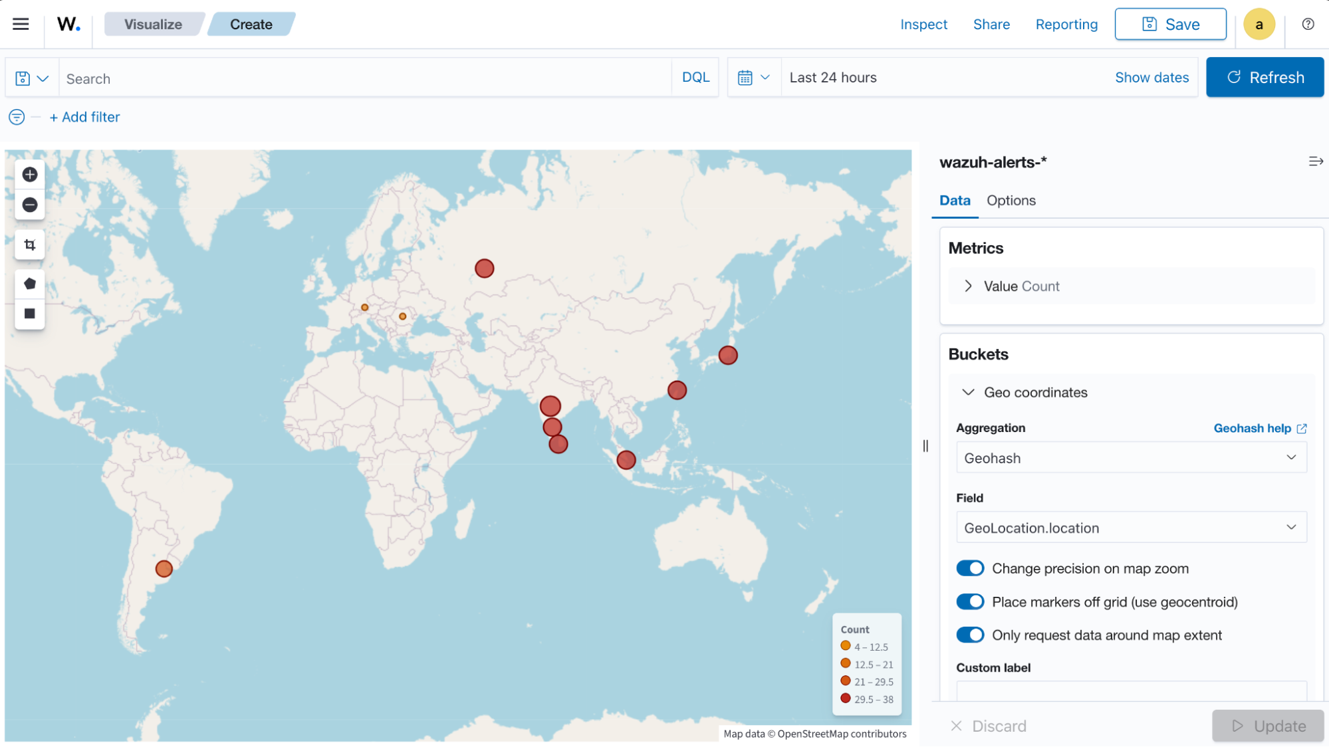Open the saved query menu icon

coord(31,77)
